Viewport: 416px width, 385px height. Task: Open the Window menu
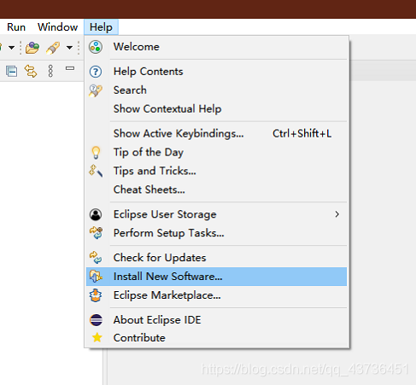tap(57, 27)
